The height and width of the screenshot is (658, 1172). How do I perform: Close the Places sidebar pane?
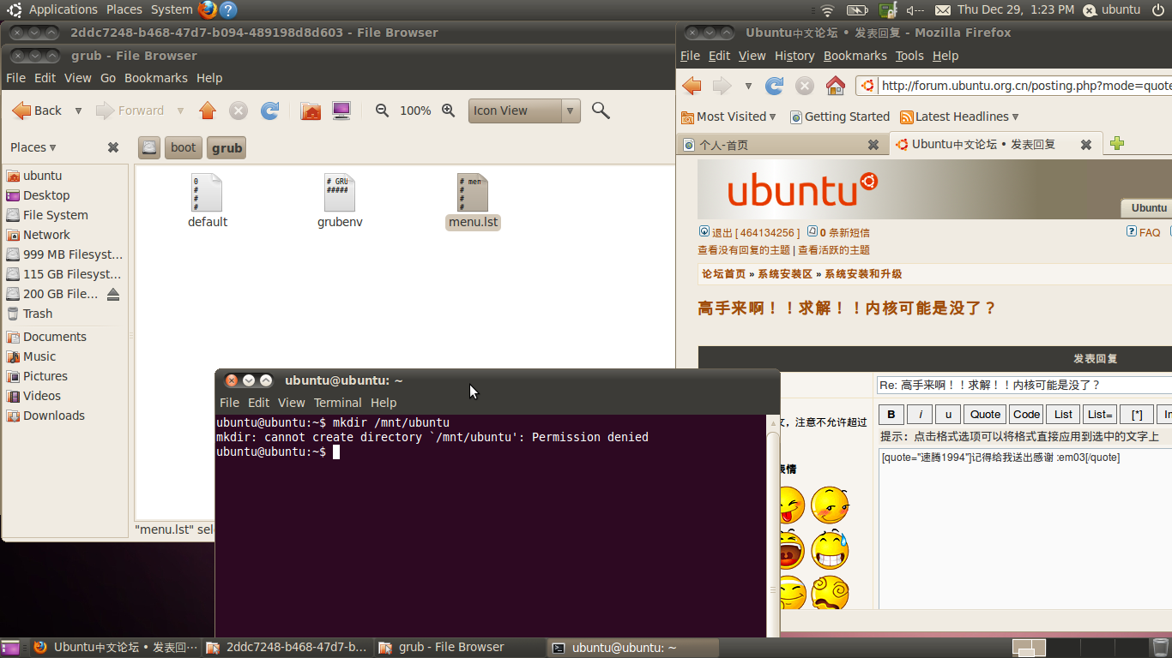pyautogui.click(x=113, y=147)
